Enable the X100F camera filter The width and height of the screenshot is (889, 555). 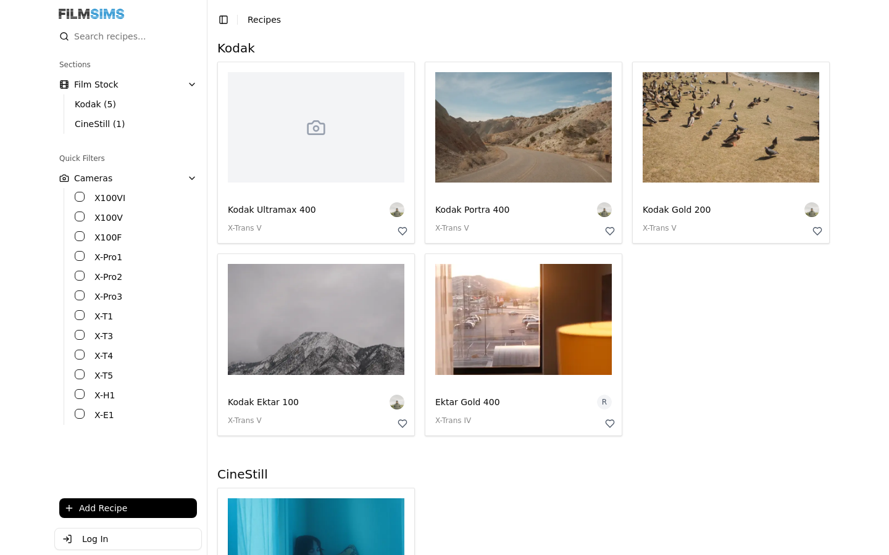(x=80, y=236)
